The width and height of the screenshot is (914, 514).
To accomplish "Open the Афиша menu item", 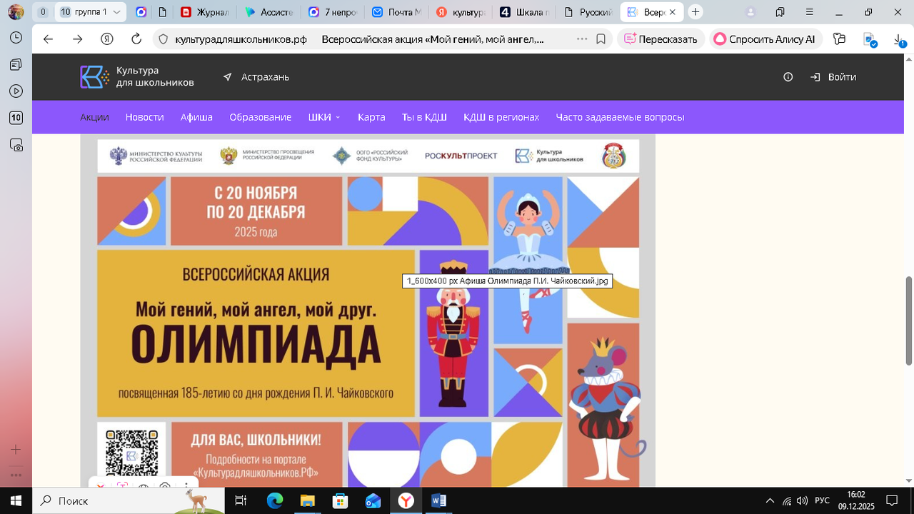I will pos(196,117).
